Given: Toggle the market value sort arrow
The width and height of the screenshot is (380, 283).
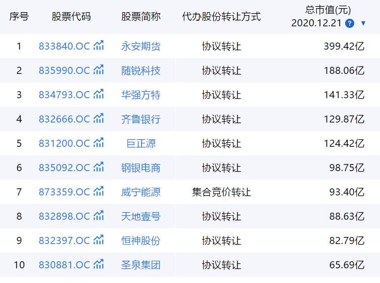Looking at the screenshot, I should point(363,23).
